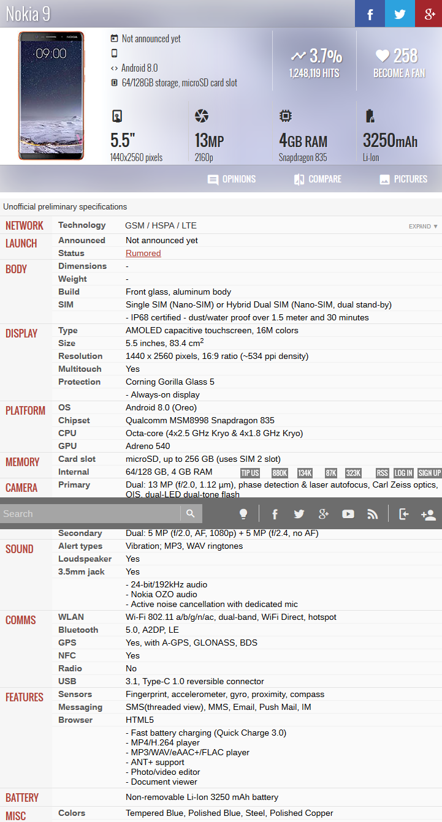Open the COMPARE section

[318, 179]
